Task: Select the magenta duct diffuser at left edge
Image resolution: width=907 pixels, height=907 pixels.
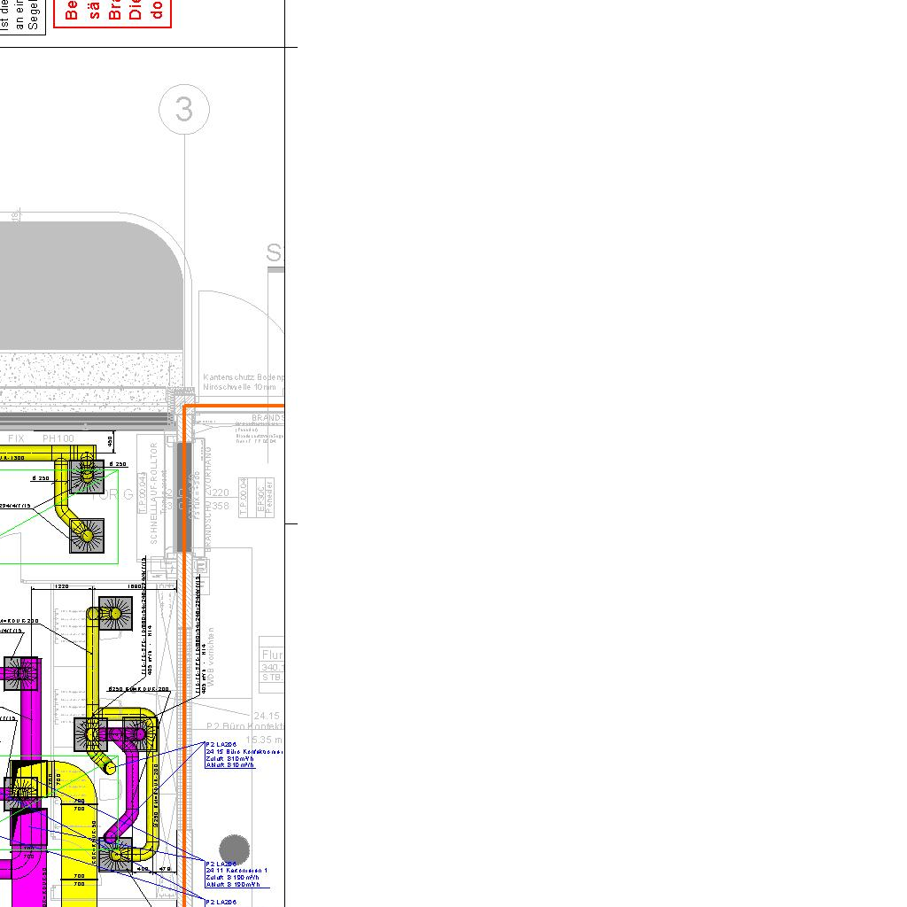Action: (x=21, y=674)
